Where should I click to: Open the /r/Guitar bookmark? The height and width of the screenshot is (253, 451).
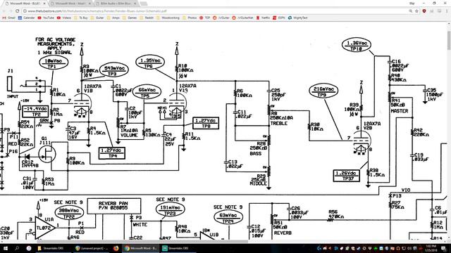[221, 18]
